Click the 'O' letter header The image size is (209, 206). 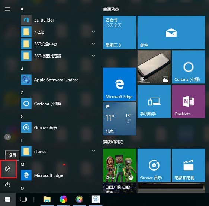[22, 188]
